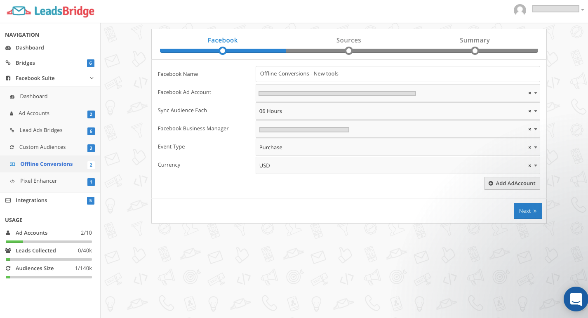The height and width of the screenshot is (318, 588).
Task: Click the Offline Conversions money icon
Action: pyautogui.click(x=12, y=164)
